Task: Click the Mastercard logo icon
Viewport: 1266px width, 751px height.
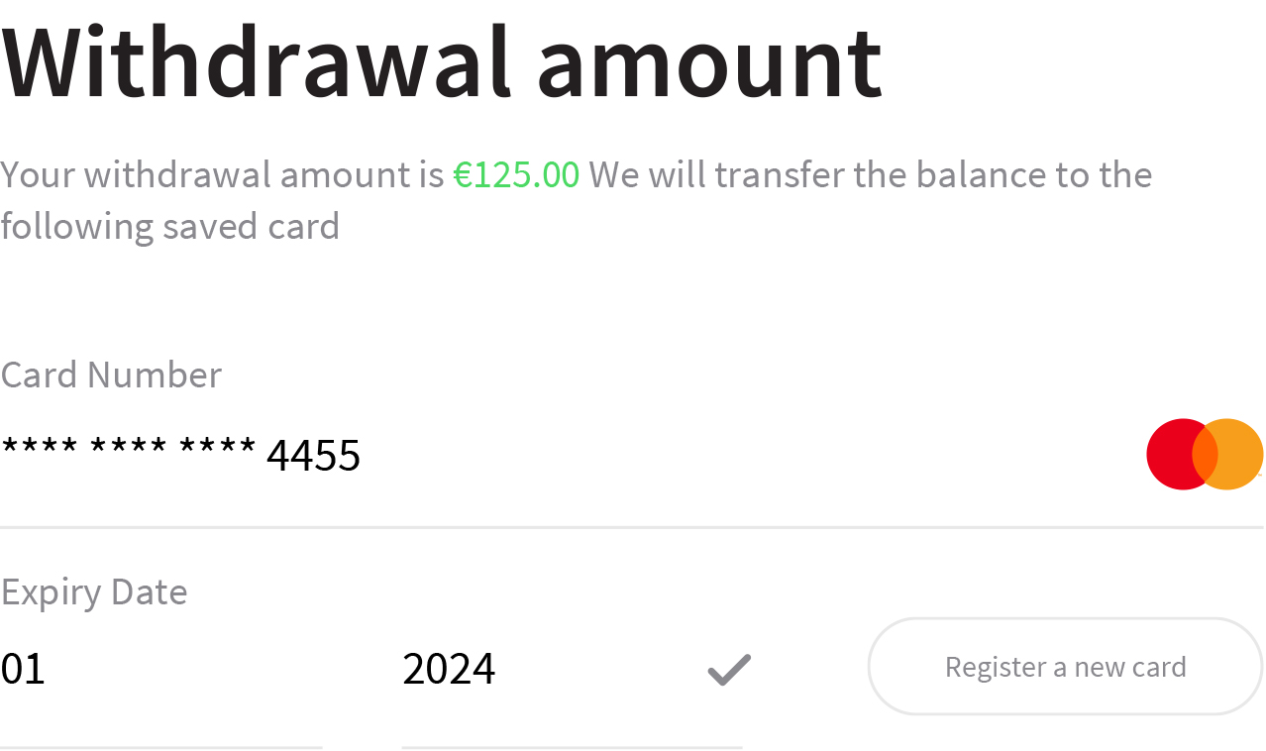Action: coord(1205,454)
